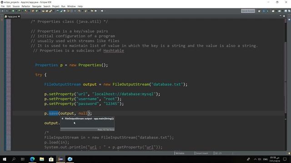Click the Next Annotation icon
Image resolution: width=291 pixels, height=163 pixels.
(x=79, y=11)
